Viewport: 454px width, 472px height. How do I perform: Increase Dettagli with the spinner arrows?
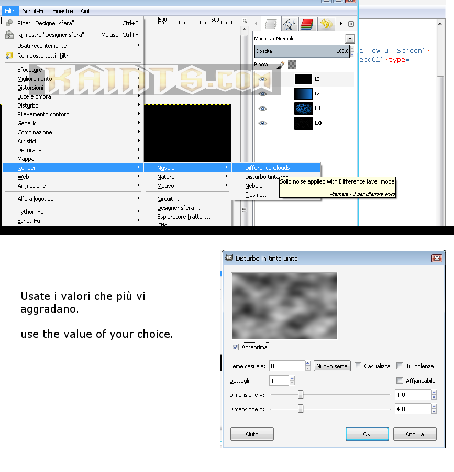click(292, 378)
